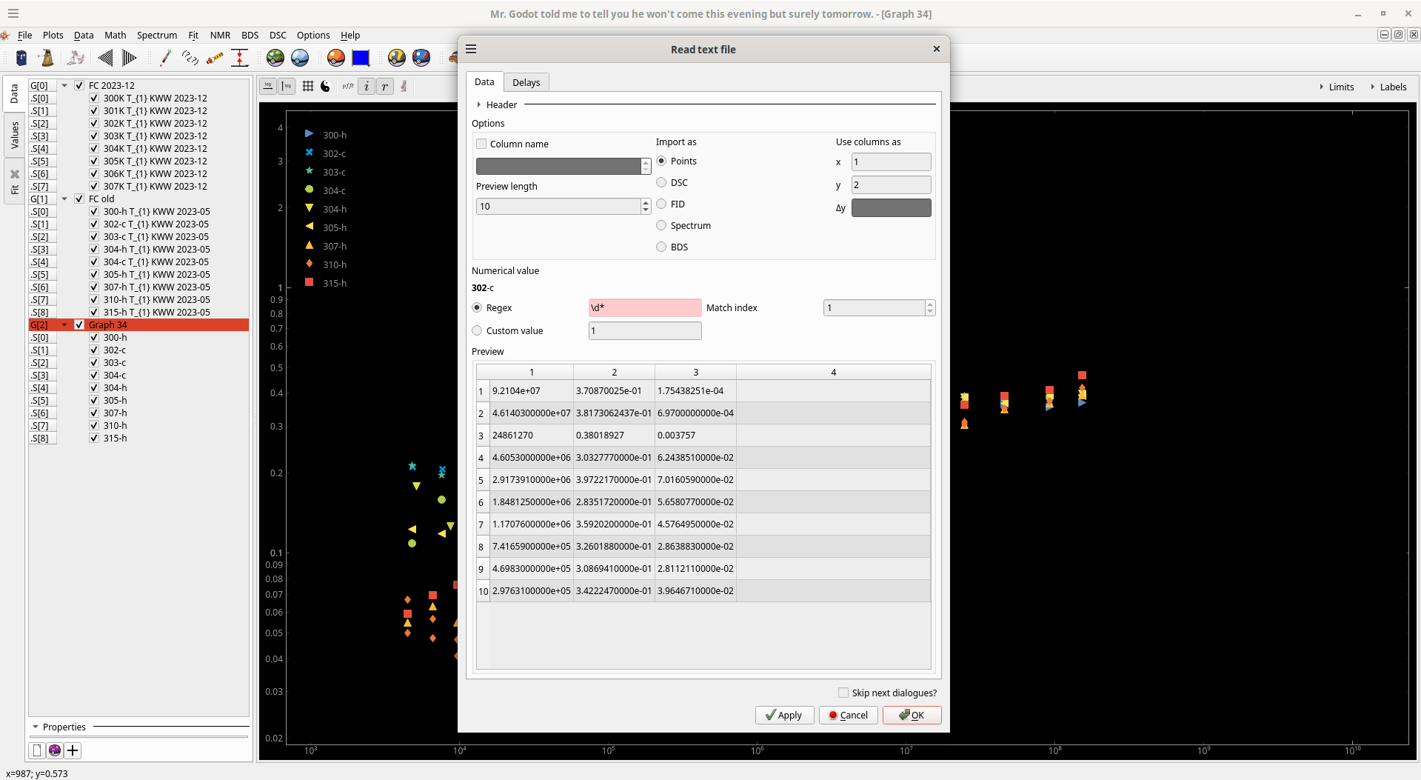This screenshot has height=780, width=1421.
Task: Click the orange Pokeball toolbar icon
Action: 336,58
